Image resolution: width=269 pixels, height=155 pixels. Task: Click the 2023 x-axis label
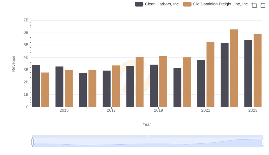[253, 110]
